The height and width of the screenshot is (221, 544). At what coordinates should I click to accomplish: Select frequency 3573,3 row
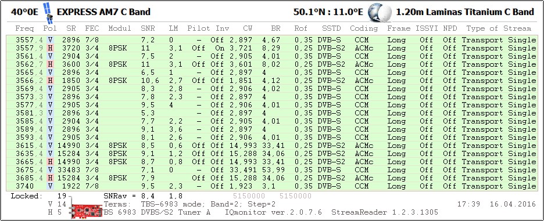[272, 97]
